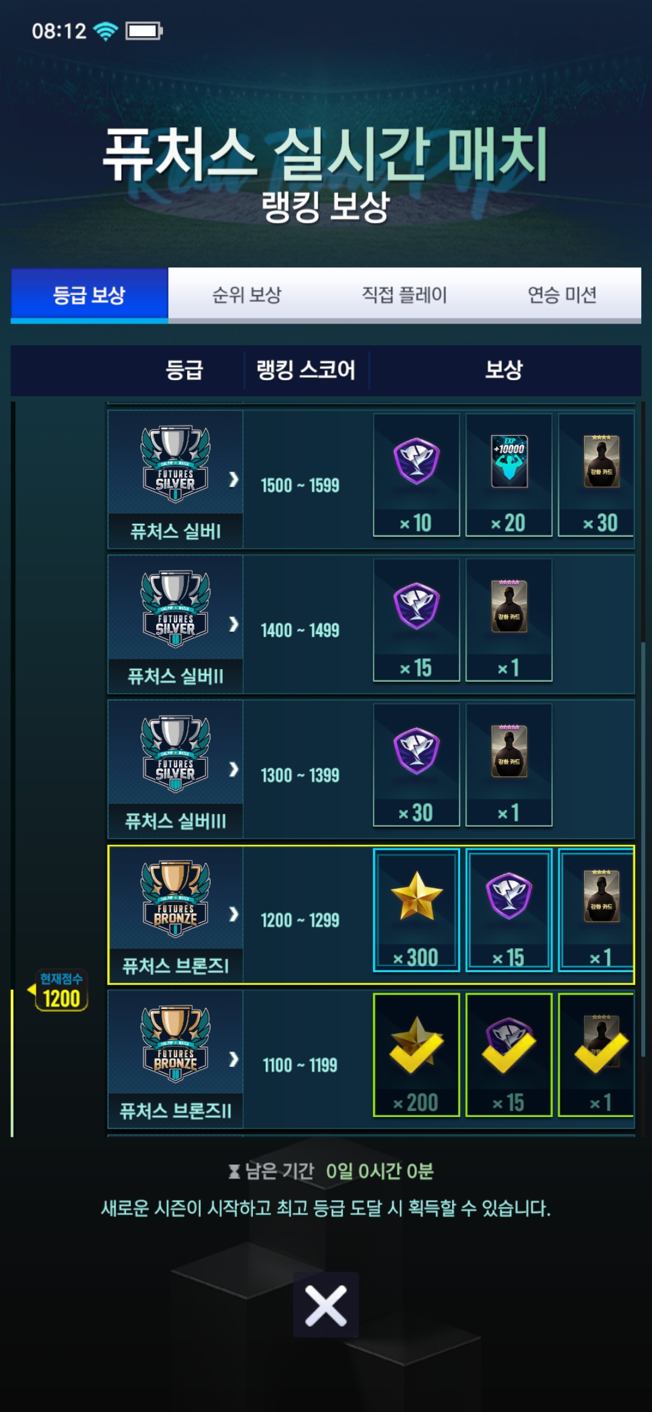Open the 직접 플레이 tab

coord(404,294)
